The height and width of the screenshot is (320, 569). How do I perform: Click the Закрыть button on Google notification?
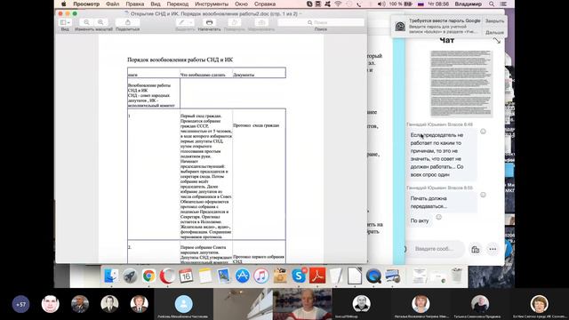point(494,21)
